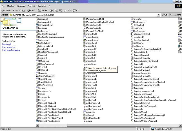Select the ilasm.exe application icon

pyautogui.click(x=37, y=73)
